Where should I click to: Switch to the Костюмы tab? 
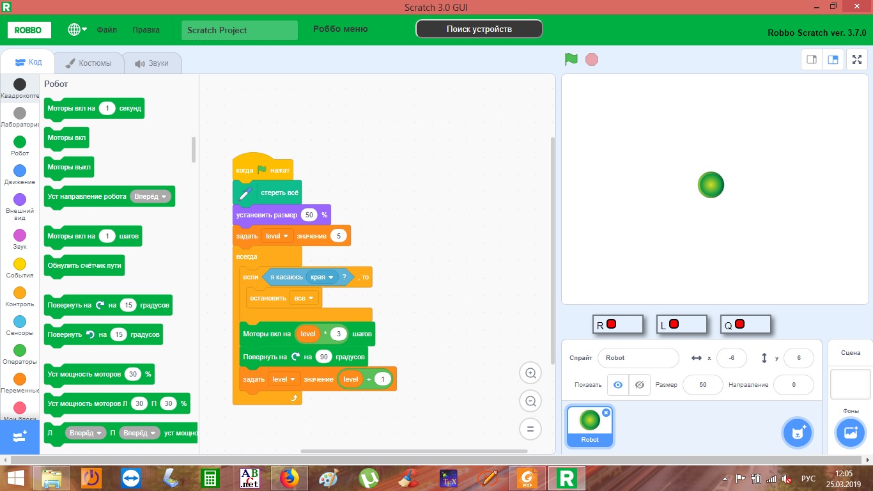[88, 63]
